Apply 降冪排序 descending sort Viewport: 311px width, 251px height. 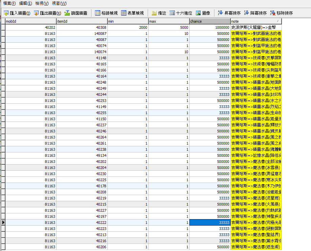pyautogui.click(x=255, y=13)
